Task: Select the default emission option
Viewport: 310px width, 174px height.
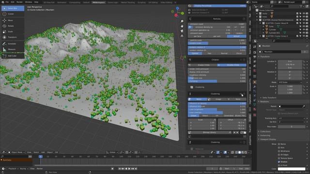Action: point(236,36)
